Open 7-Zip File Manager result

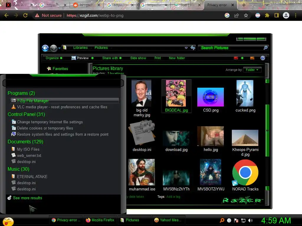65,101
